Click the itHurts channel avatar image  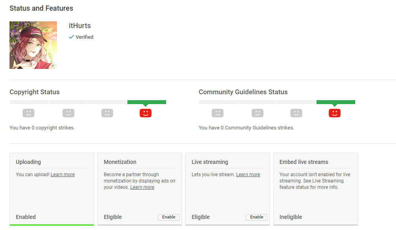[33, 45]
